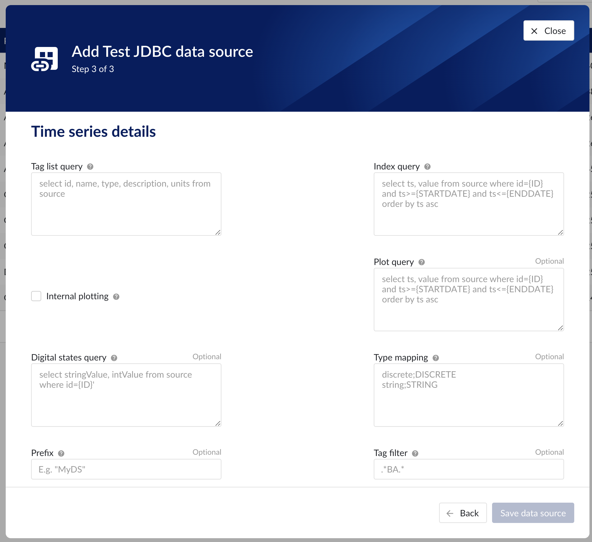Click the Tag filter input field

(x=469, y=469)
